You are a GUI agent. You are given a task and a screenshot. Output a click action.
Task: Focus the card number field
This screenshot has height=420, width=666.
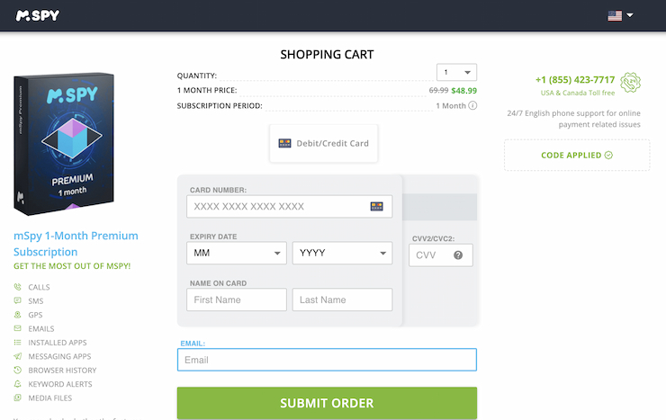289,207
